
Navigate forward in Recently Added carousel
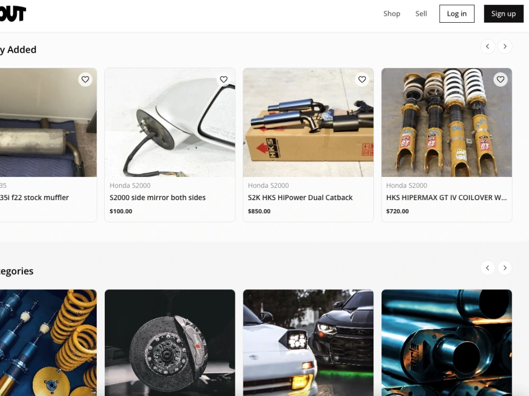(x=505, y=46)
